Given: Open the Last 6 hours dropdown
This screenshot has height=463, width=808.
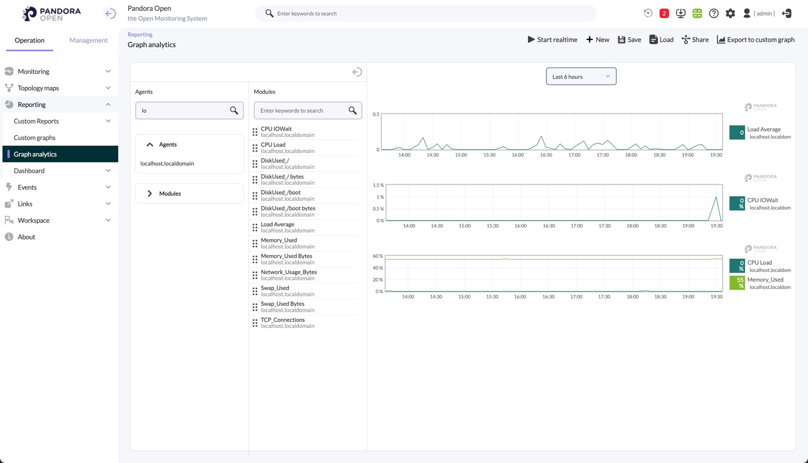Looking at the screenshot, I should tap(581, 77).
